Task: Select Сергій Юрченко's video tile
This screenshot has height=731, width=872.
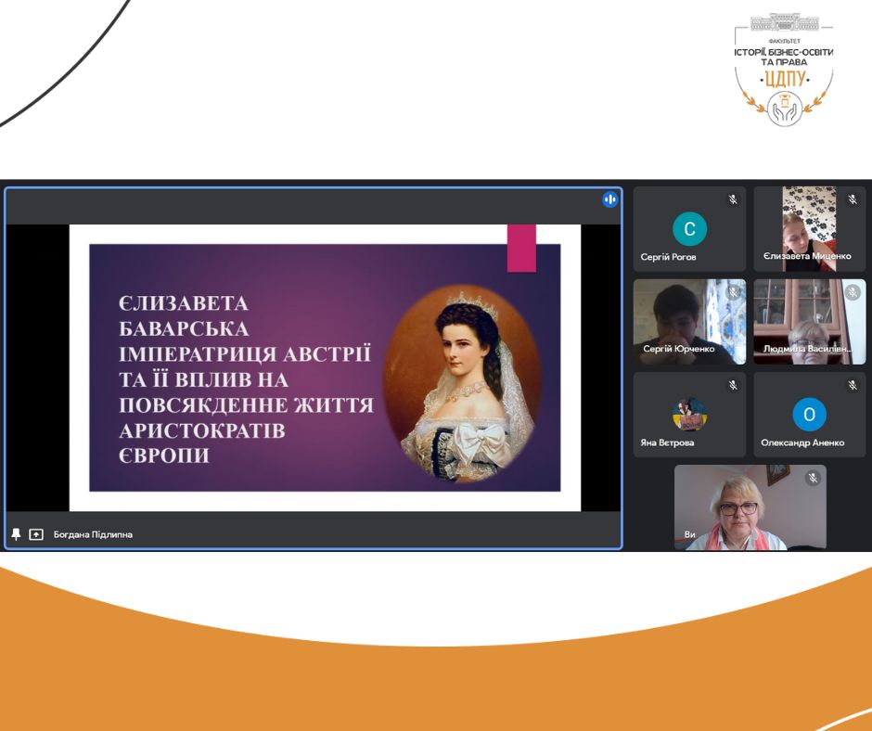Action: coord(689,321)
